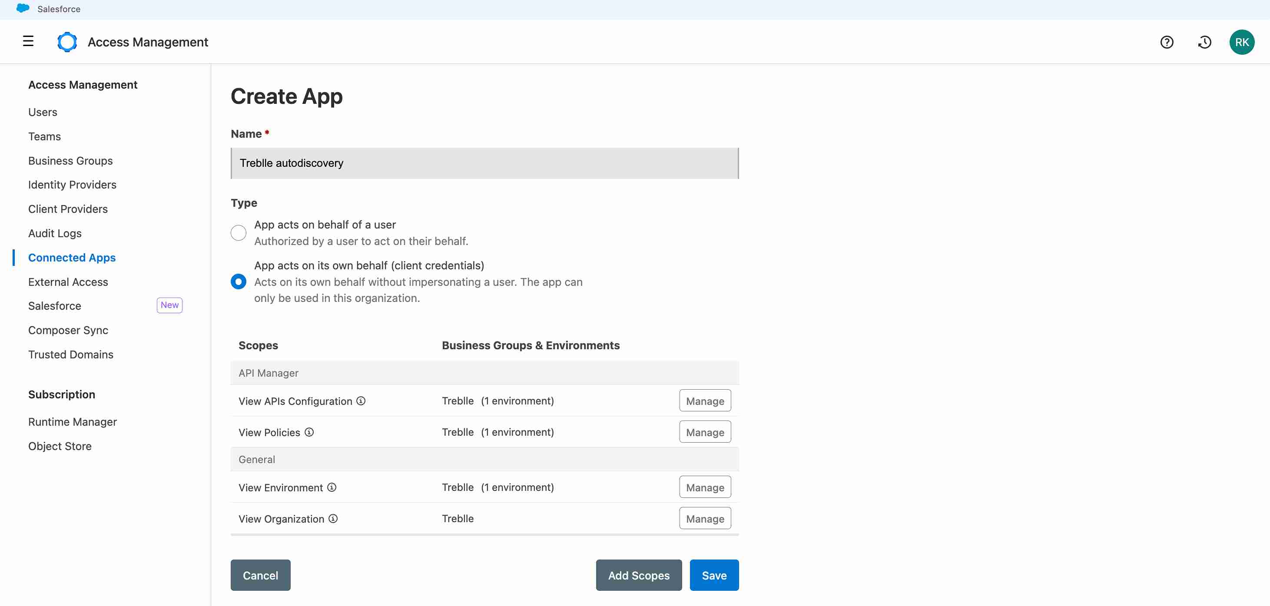Select the App acts on behalf of a user option
Viewport: 1270px width, 606px height.
[x=238, y=232]
